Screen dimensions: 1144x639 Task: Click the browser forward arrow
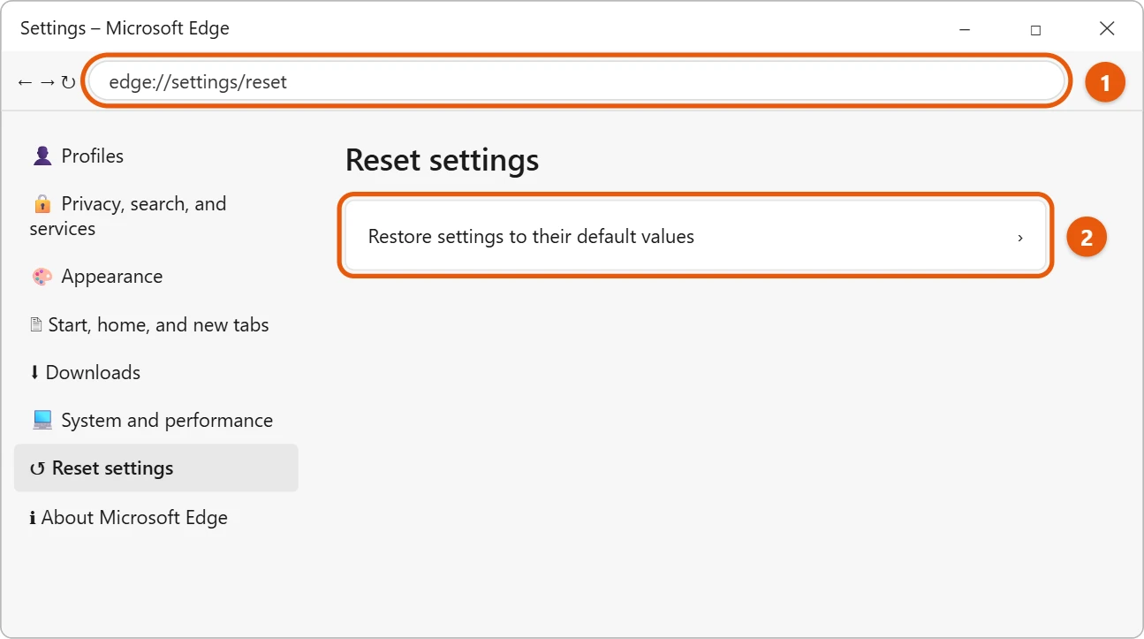point(47,82)
